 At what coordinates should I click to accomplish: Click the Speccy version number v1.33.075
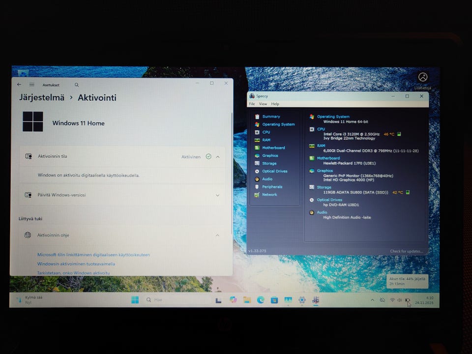point(257,251)
